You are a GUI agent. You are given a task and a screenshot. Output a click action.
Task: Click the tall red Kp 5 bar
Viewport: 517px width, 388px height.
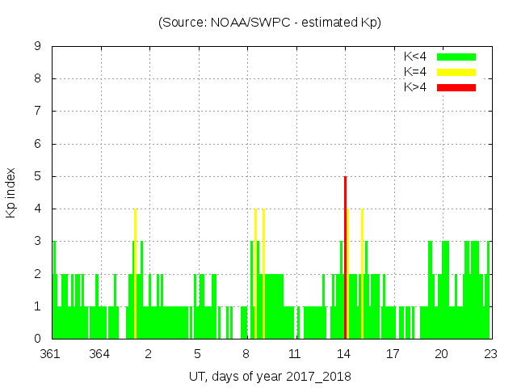coord(345,257)
